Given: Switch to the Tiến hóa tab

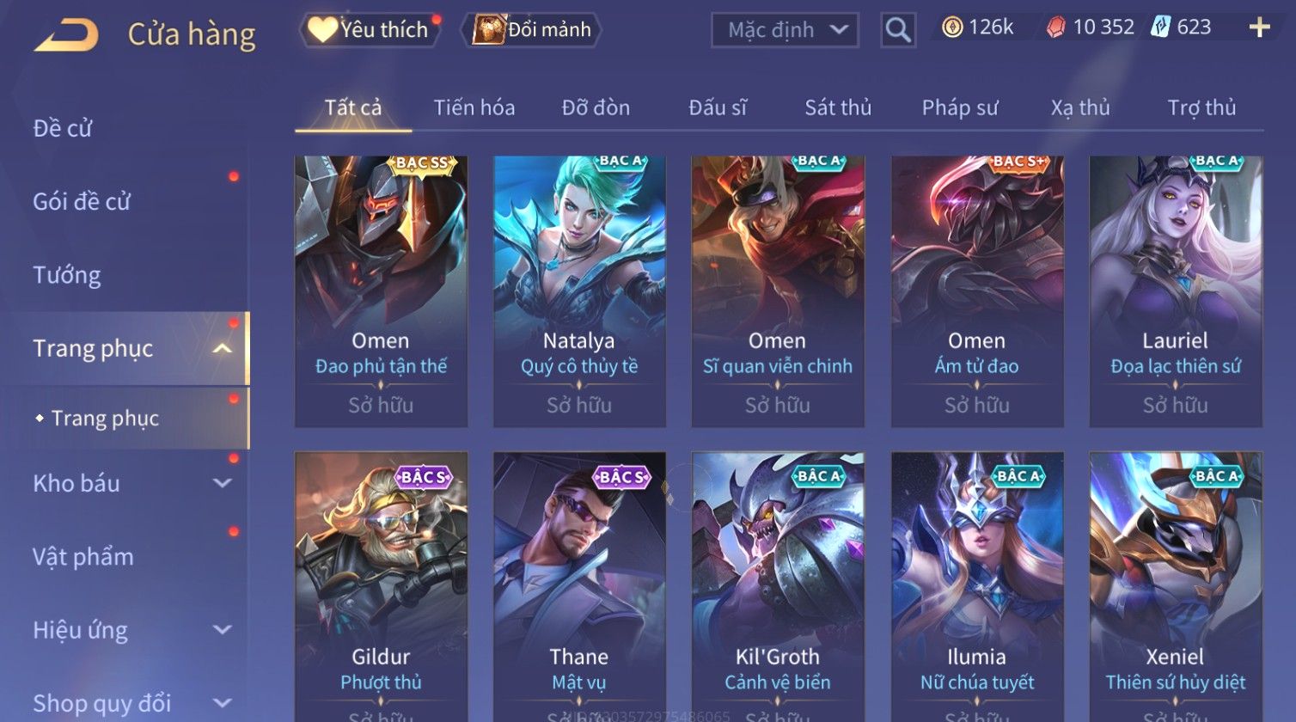Looking at the screenshot, I should click(474, 107).
